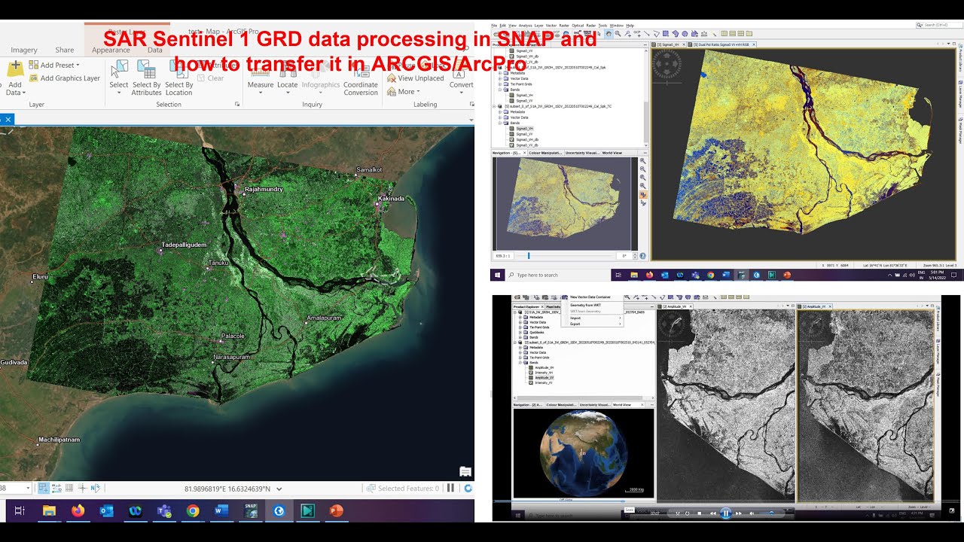Open PowerPoint from the ArcGIS taskbar
964x542 pixels.
[x=336, y=510]
